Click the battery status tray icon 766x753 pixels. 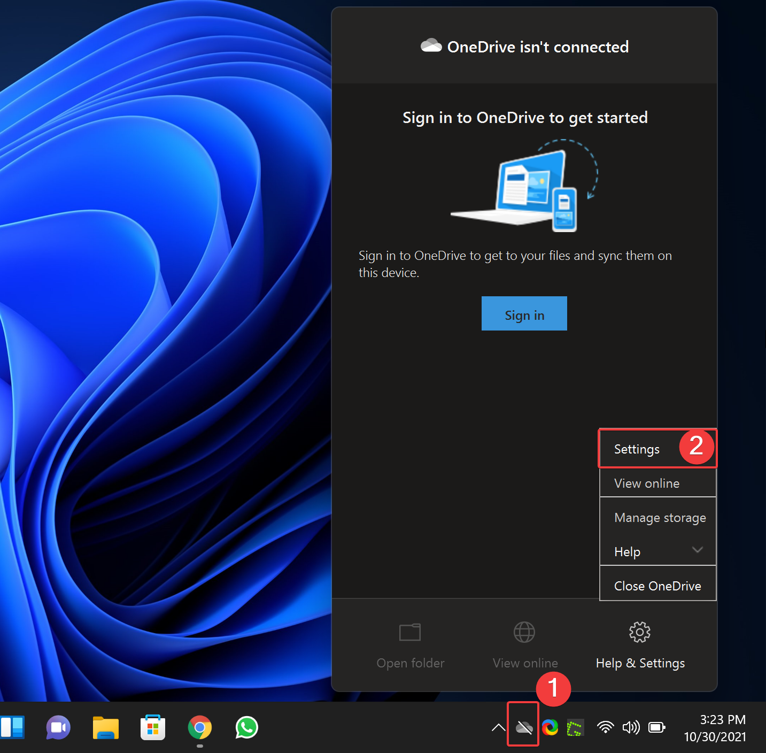tap(657, 727)
